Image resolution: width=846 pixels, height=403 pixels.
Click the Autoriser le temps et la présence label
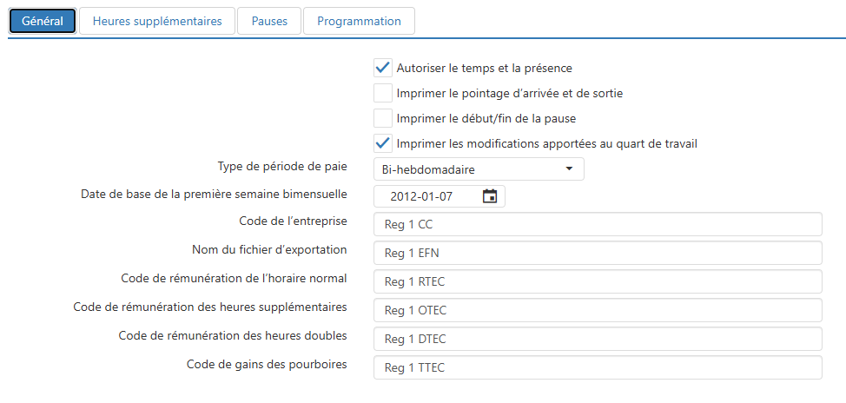pyautogui.click(x=484, y=69)
